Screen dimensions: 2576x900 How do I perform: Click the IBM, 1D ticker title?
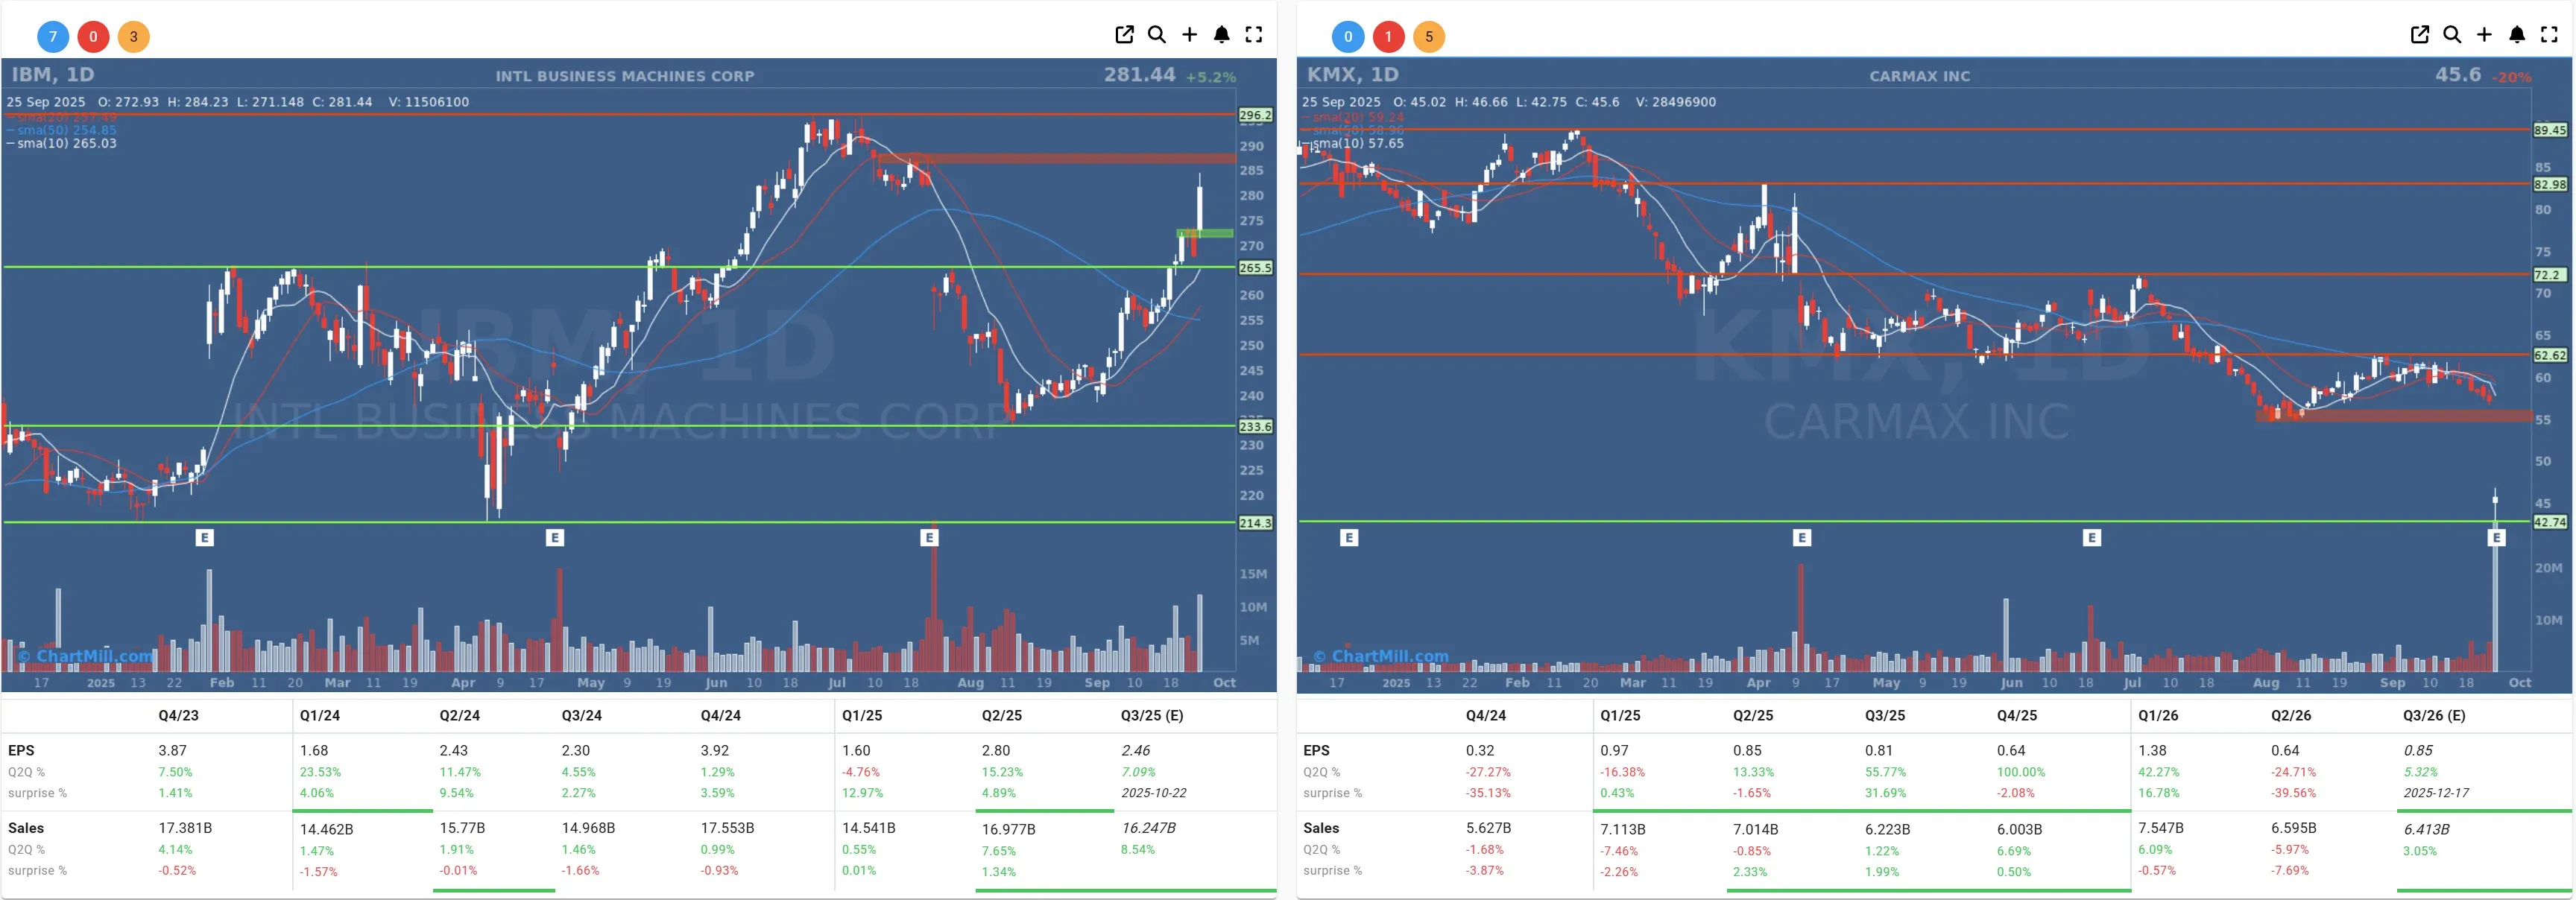click(x=53, y=74)
